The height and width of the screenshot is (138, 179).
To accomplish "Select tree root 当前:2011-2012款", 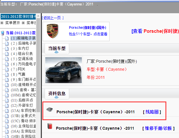I will pyautogui.click(x=21, y=33).
